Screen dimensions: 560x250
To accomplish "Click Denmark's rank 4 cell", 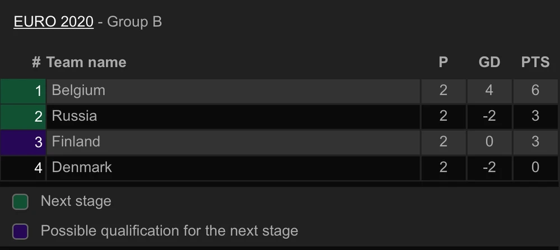I will coord(23,168).
